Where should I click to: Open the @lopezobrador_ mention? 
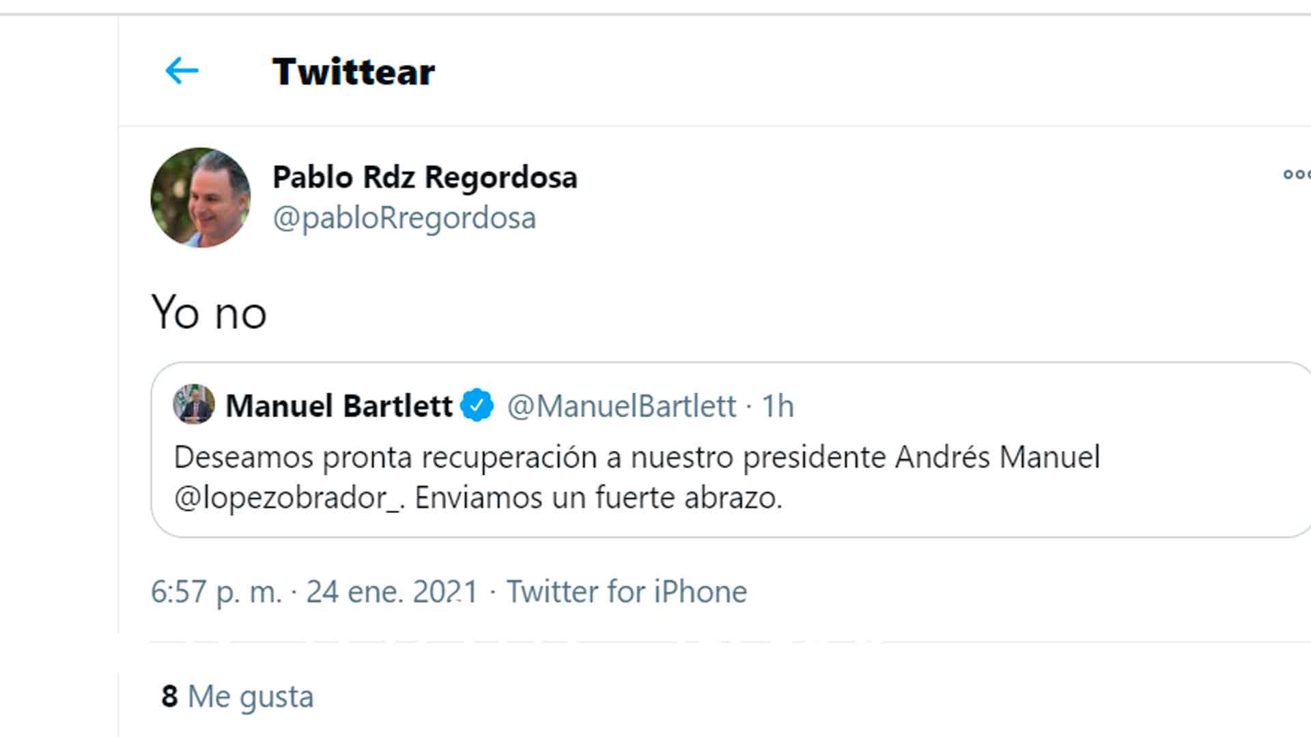289,498
